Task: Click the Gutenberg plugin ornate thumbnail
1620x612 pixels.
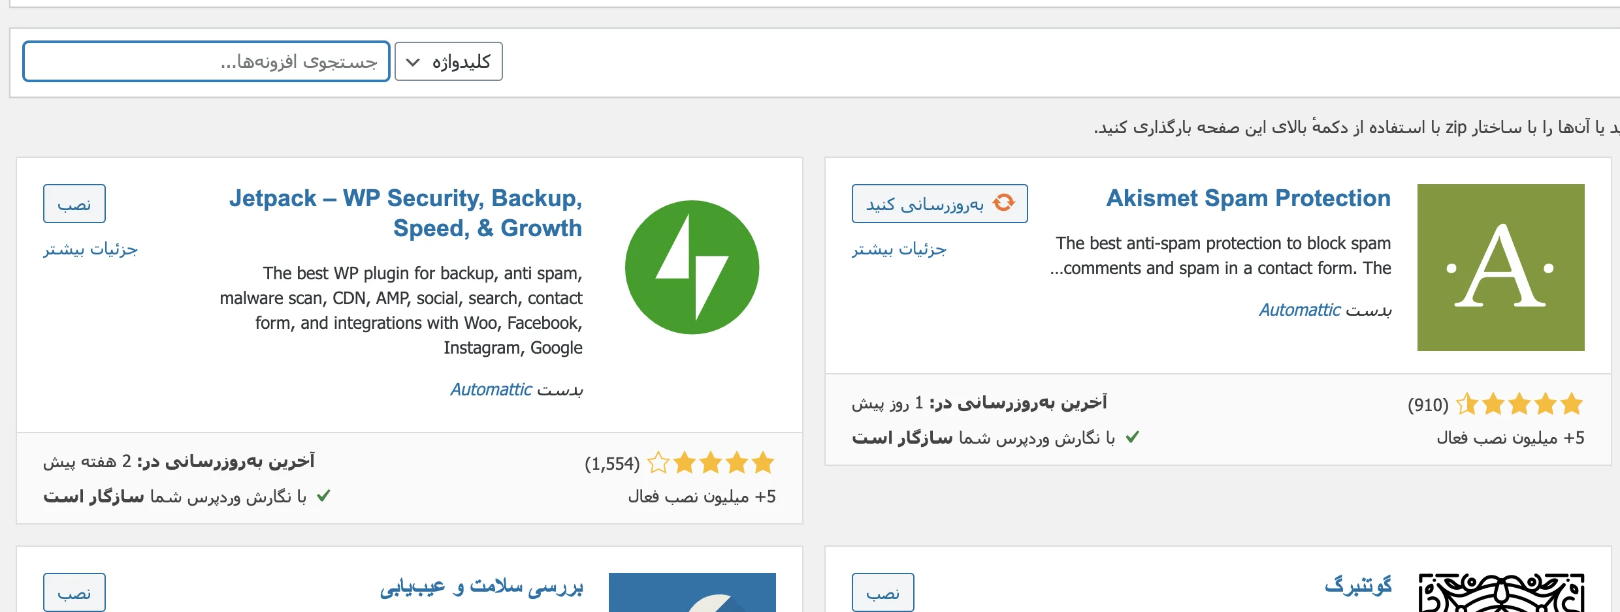Action: pos(1501,592)
